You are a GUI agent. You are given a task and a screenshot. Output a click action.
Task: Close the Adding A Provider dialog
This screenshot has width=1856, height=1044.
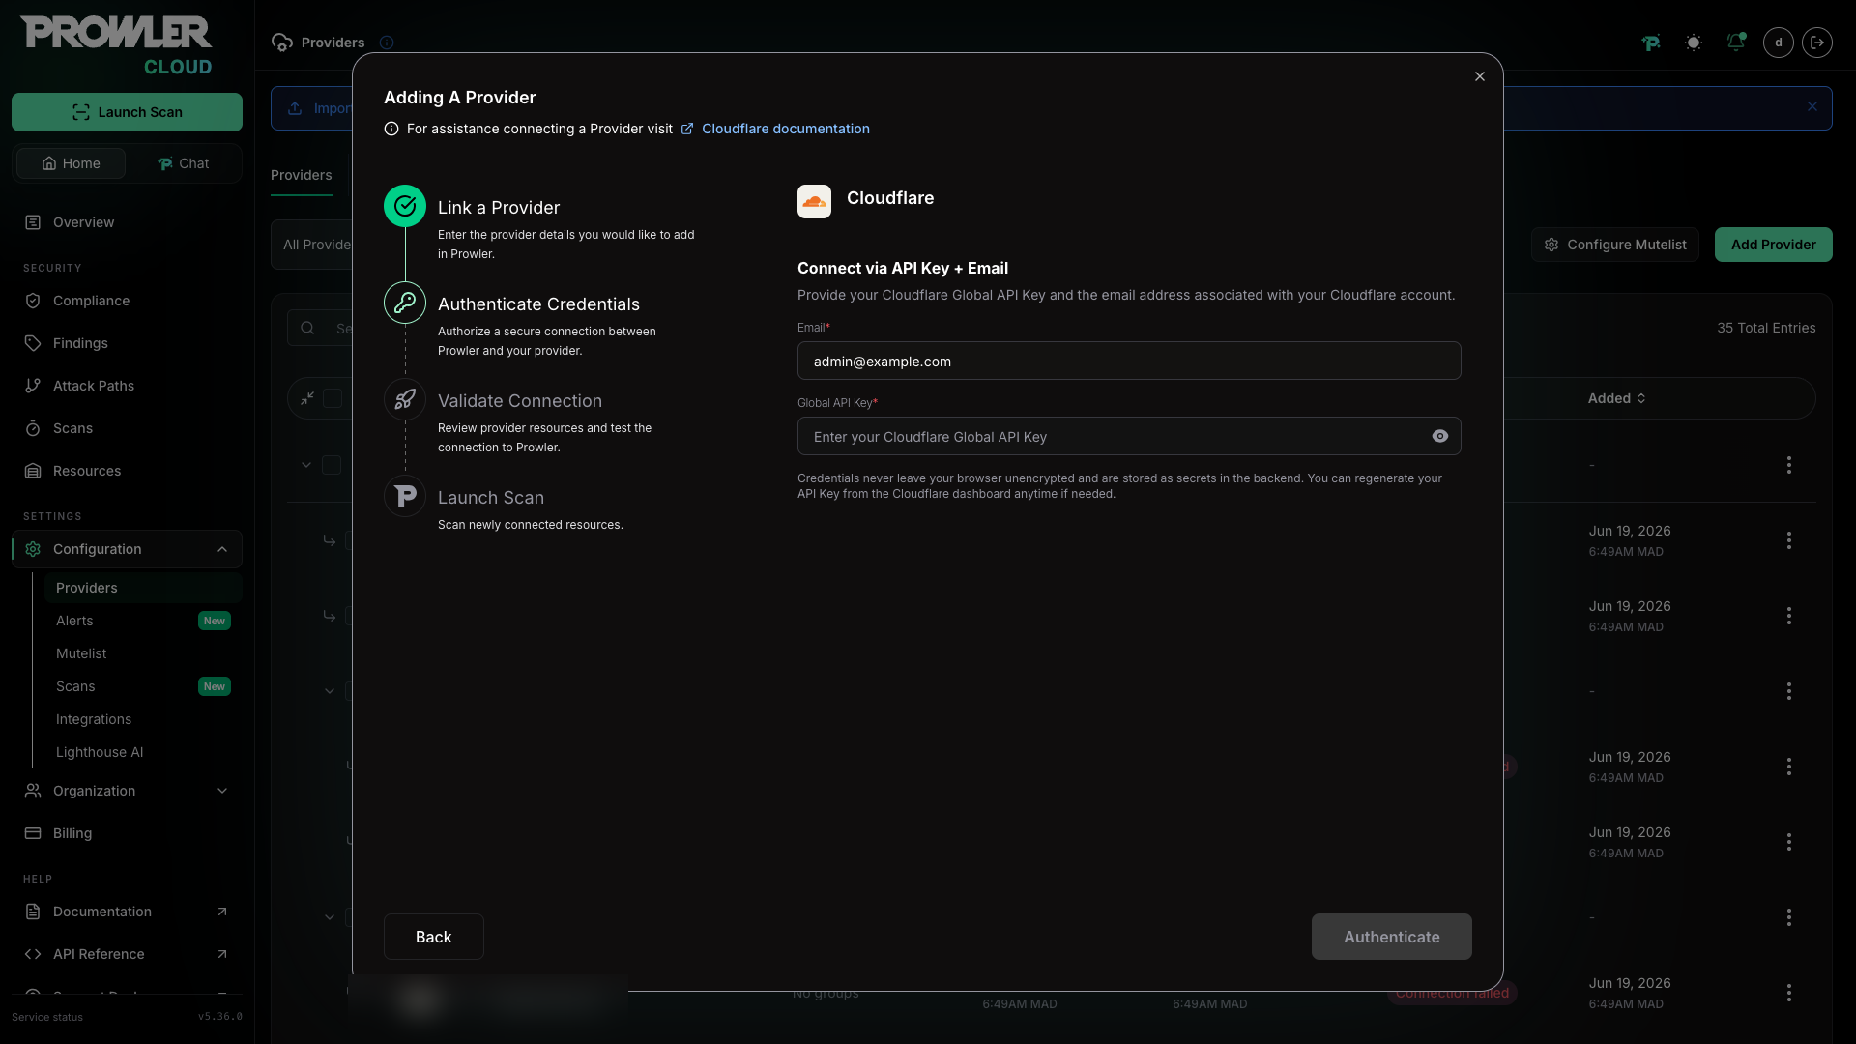(1480, 76)
